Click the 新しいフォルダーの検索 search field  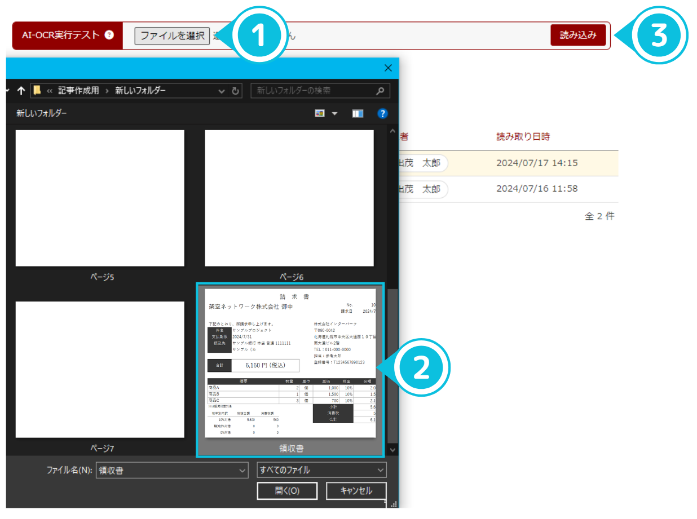coord(313,91)
